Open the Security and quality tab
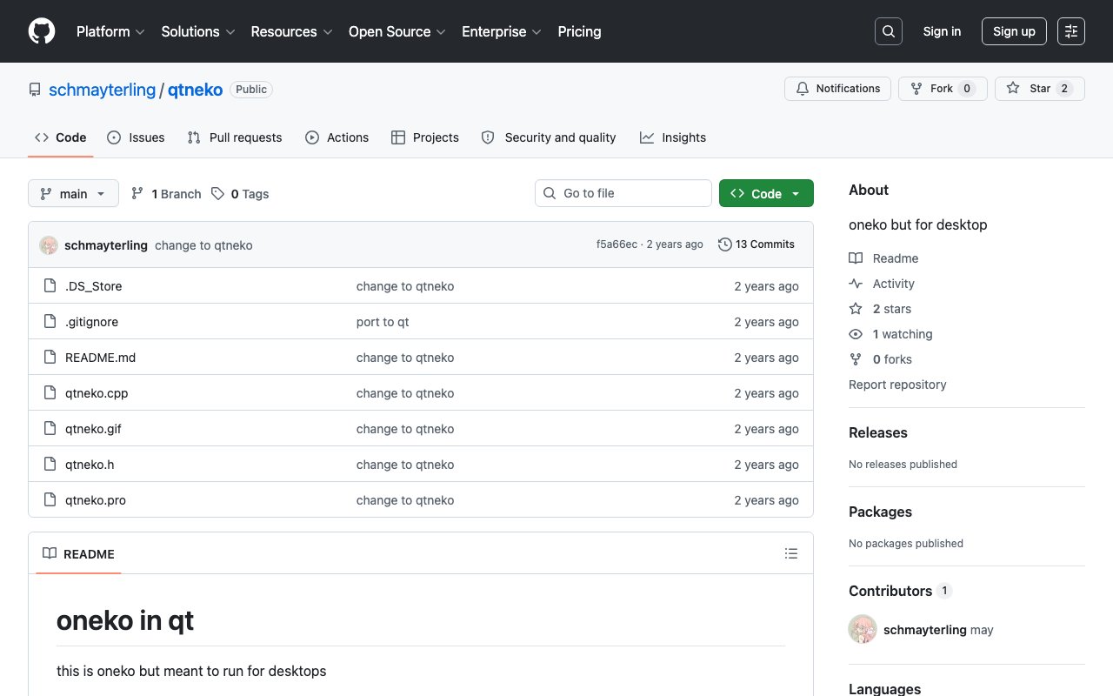 click(x=549, y=137)
